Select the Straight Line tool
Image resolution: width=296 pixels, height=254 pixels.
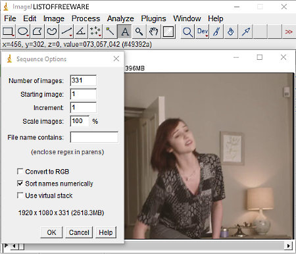click(x=66, y=32)
